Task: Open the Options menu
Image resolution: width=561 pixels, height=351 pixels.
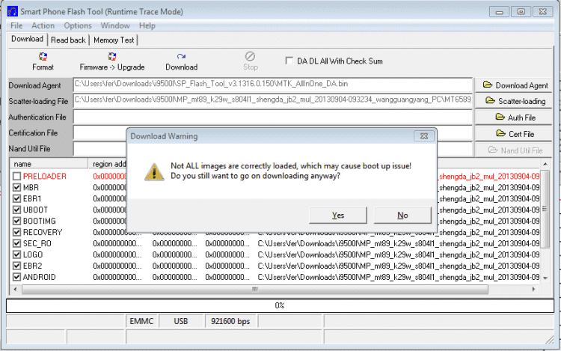Action: [x=78, y=25]
